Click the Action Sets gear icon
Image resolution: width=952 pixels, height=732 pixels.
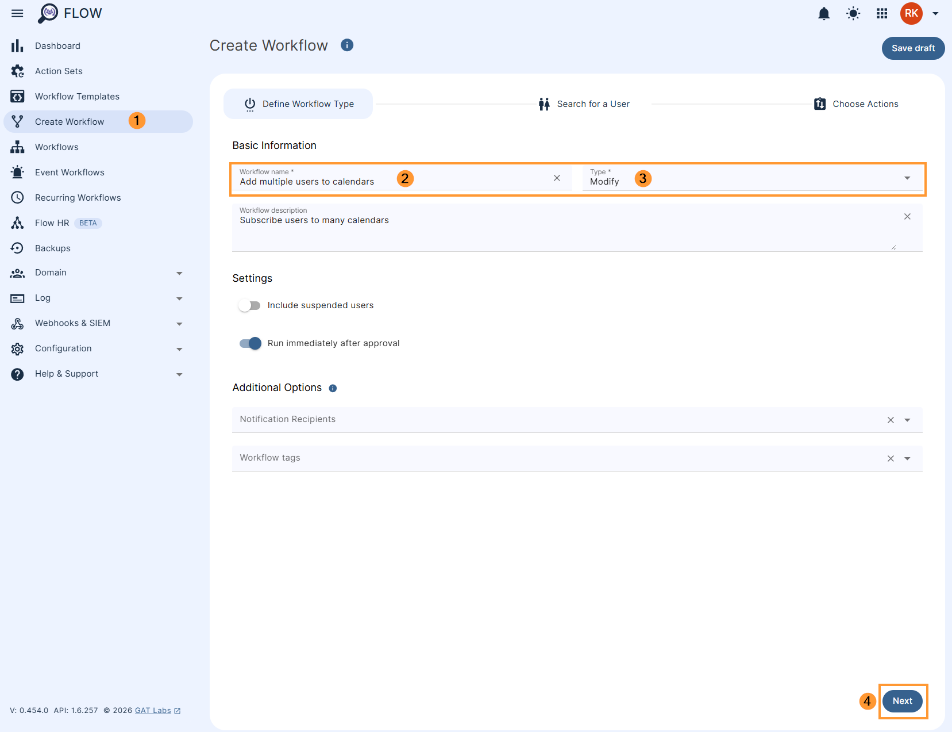point(17,71)
